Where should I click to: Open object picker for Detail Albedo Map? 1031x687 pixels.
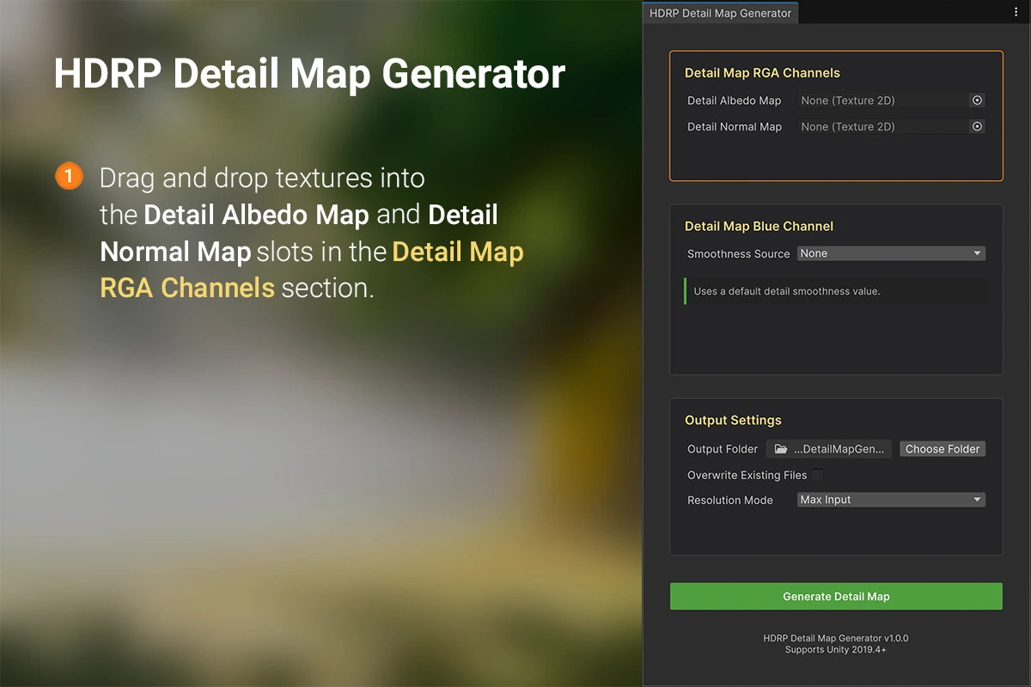[977, 100]
